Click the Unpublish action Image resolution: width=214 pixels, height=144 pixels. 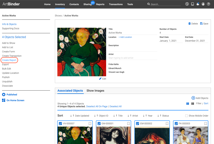7,81
